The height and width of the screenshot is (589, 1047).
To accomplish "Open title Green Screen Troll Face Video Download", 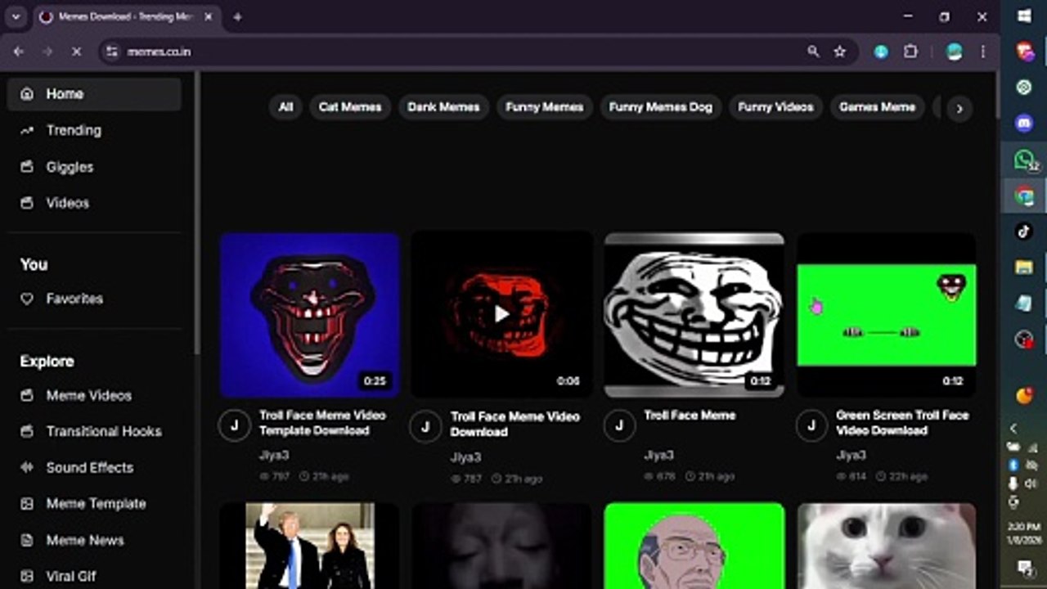I will tap(902, 423).
